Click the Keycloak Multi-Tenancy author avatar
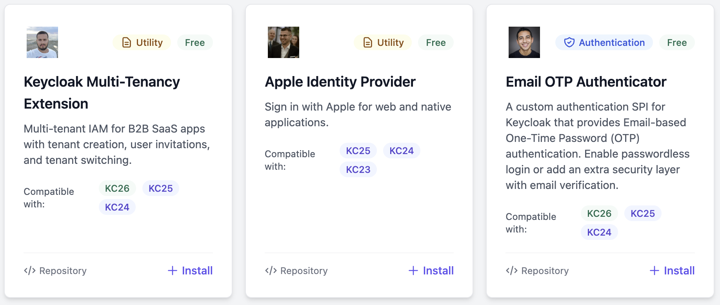This screenshot has height=305, width=720. point(42,42)
